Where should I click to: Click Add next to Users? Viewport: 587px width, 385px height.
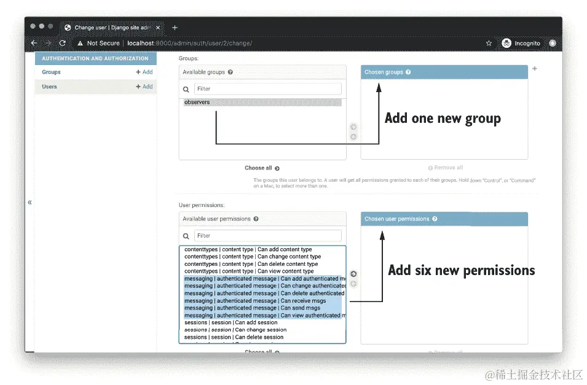click(x=144, y=87)
